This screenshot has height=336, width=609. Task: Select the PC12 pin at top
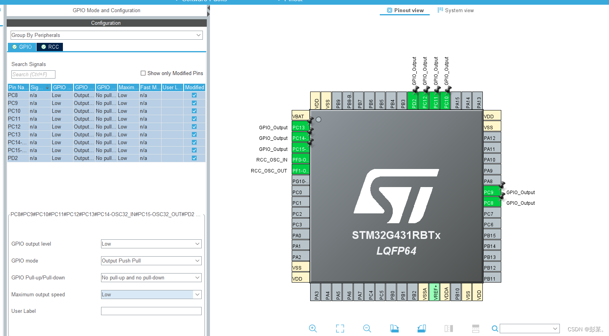pos(424,100)
